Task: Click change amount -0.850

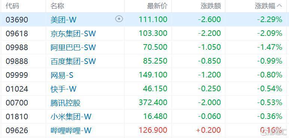Action: tap(210, 61)
